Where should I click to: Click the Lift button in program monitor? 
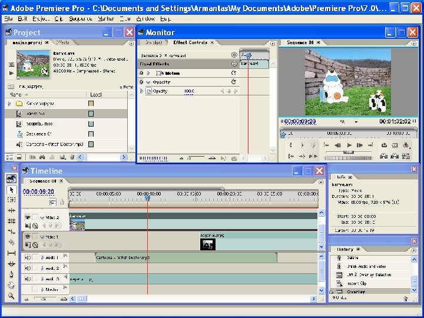click(x=383, y=156)
